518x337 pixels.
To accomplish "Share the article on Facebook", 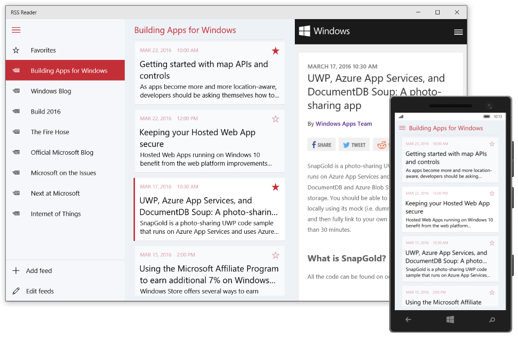I will click(321, 145).
